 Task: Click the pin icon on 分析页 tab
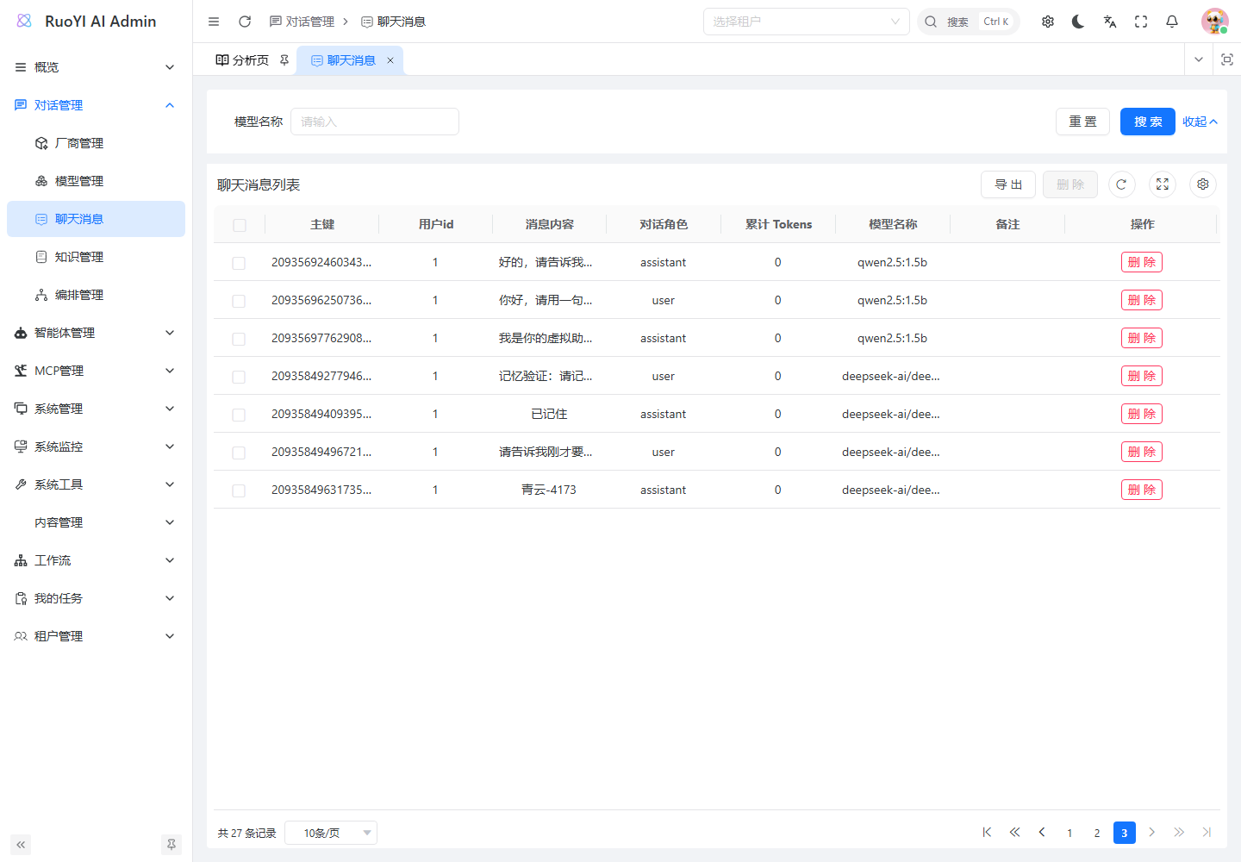[x=284, y=60]
